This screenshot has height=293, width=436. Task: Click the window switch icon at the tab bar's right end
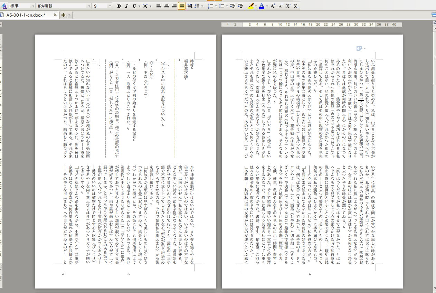click(434, 15)
